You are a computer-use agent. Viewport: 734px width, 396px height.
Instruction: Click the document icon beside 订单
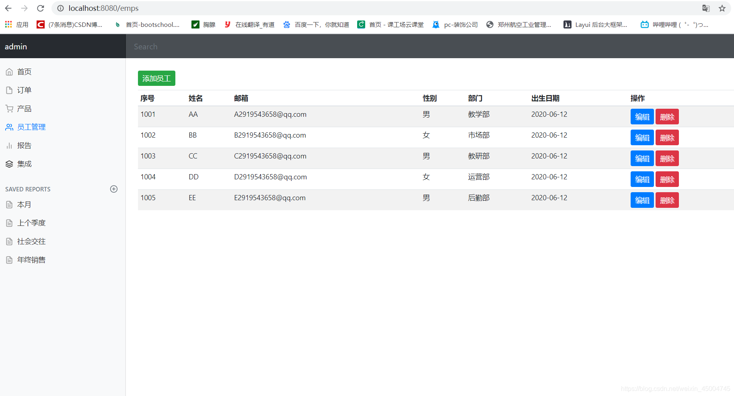click(9, 90)
